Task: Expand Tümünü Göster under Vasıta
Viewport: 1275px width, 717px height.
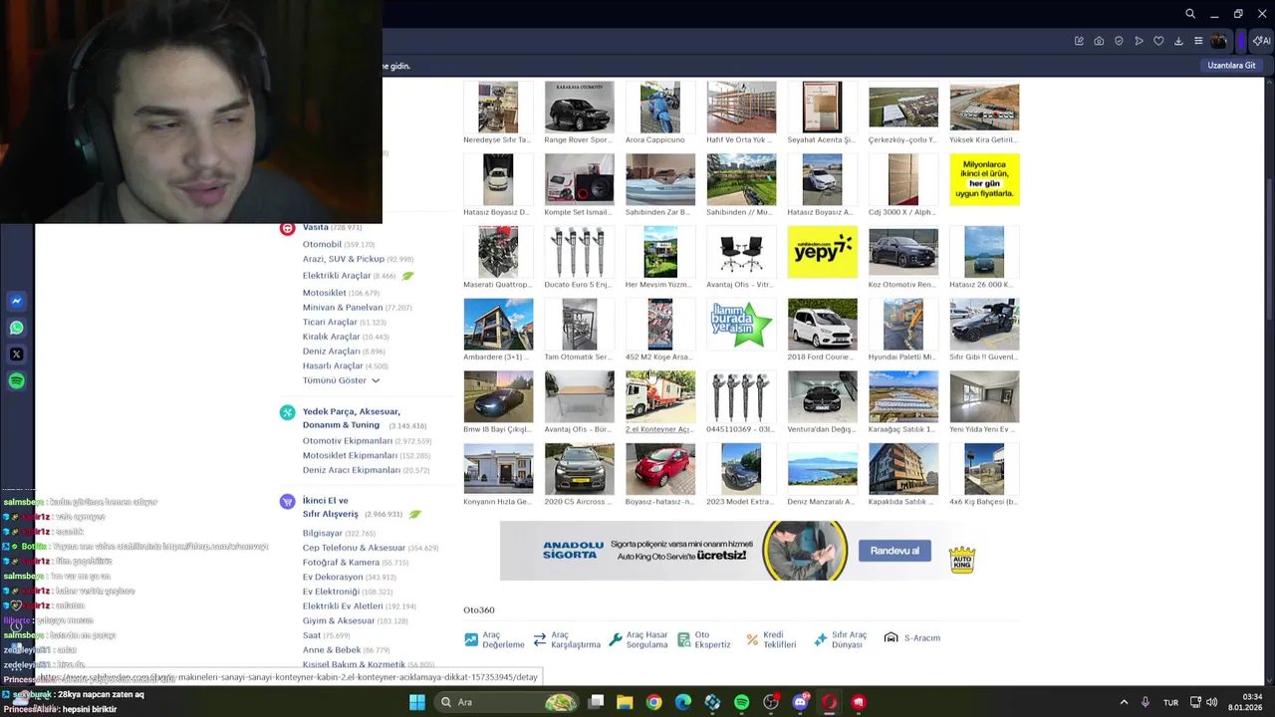Action: [x=341, y=380]
